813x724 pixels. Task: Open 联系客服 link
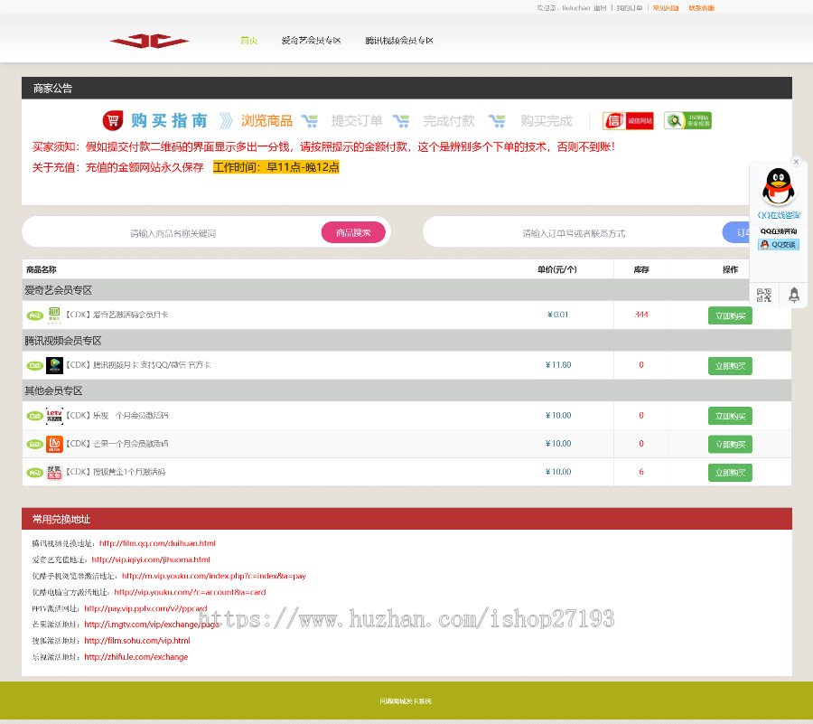702,8
